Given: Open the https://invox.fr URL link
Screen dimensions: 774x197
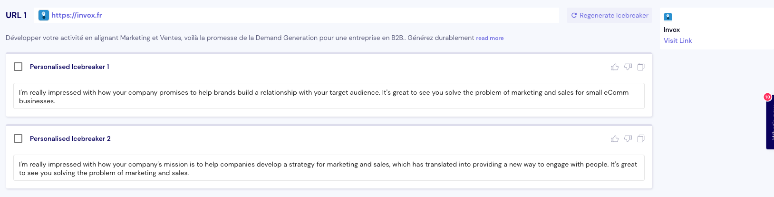Looking at the screenshot, I should click(x=77, y=15).
